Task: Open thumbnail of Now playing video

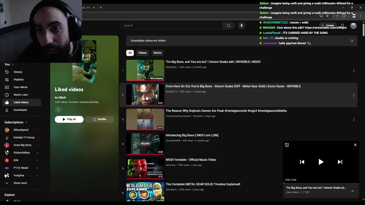Action: click(x=145, y=70)
